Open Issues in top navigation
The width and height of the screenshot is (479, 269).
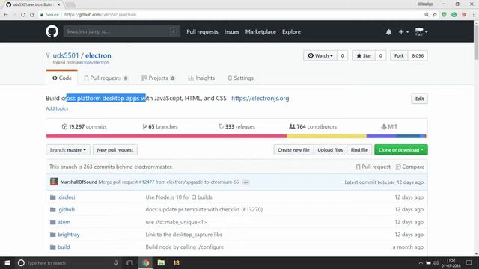click(x=231, y=31)
